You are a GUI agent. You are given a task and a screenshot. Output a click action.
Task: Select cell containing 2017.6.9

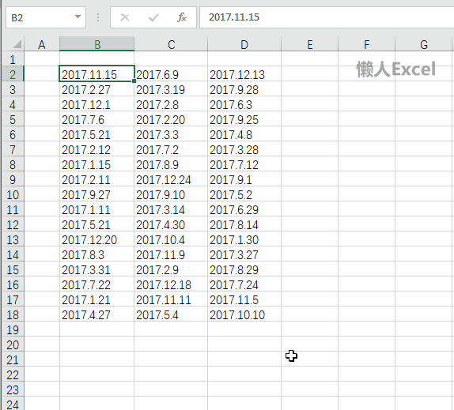click(171, 74)
